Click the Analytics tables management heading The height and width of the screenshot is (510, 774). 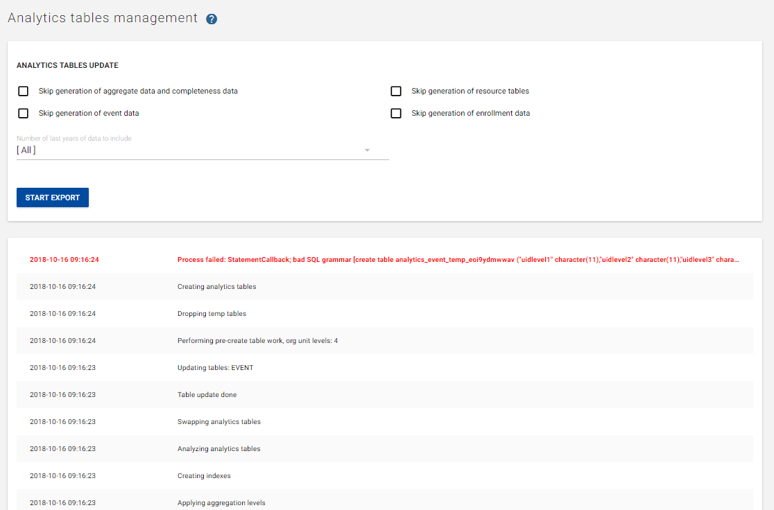(103, 18)
